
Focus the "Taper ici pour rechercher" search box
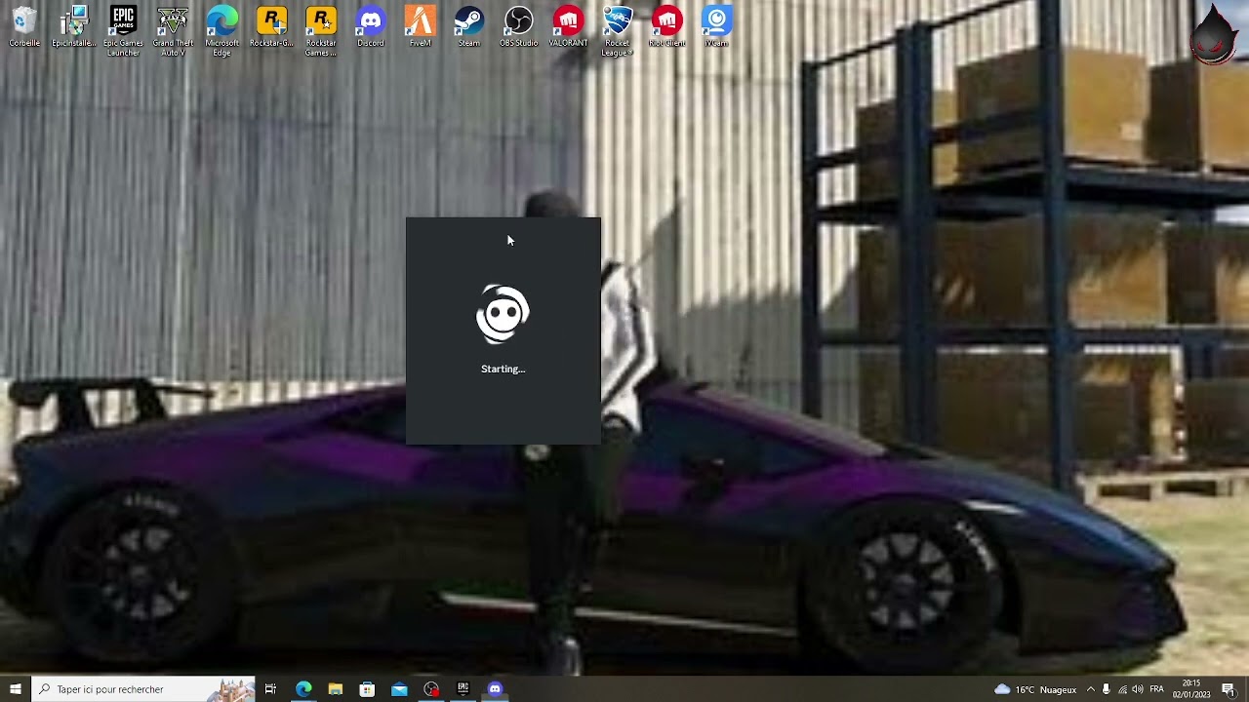coord(142,689)
